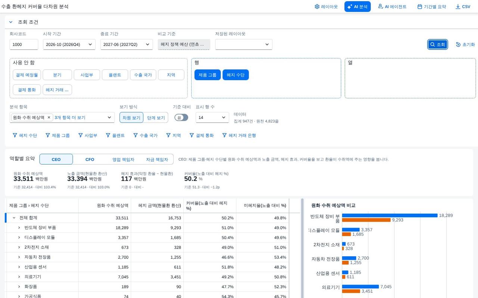Reset conditions with 초기화
Viewport: 478px width, 298px height.
[465, 44]
